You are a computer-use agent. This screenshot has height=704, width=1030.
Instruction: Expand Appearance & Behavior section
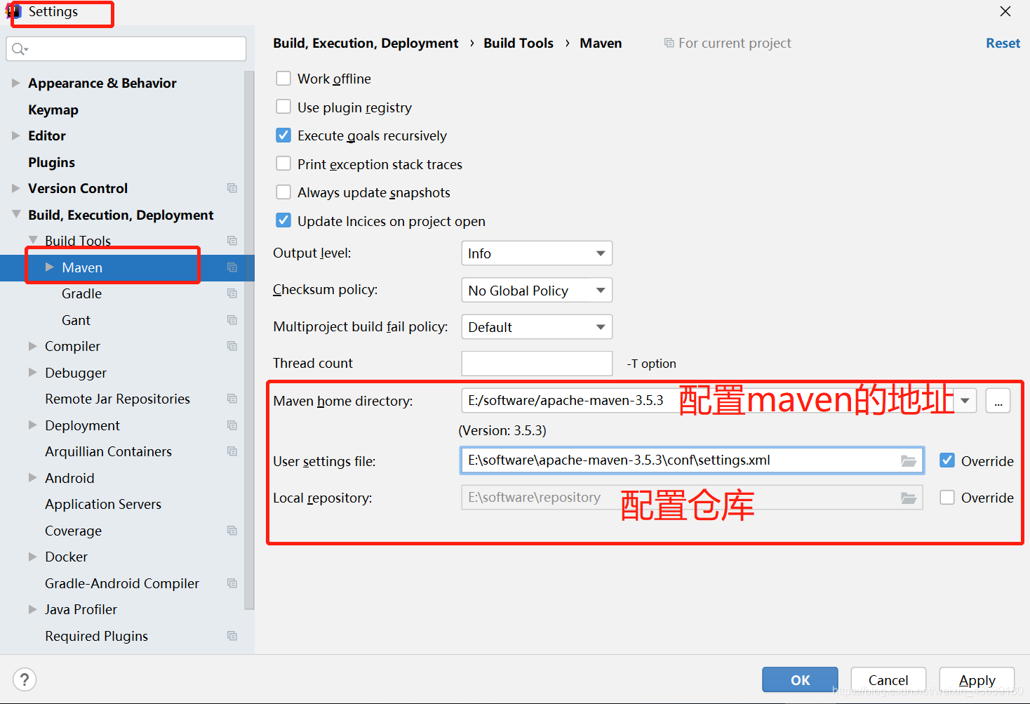15,83
